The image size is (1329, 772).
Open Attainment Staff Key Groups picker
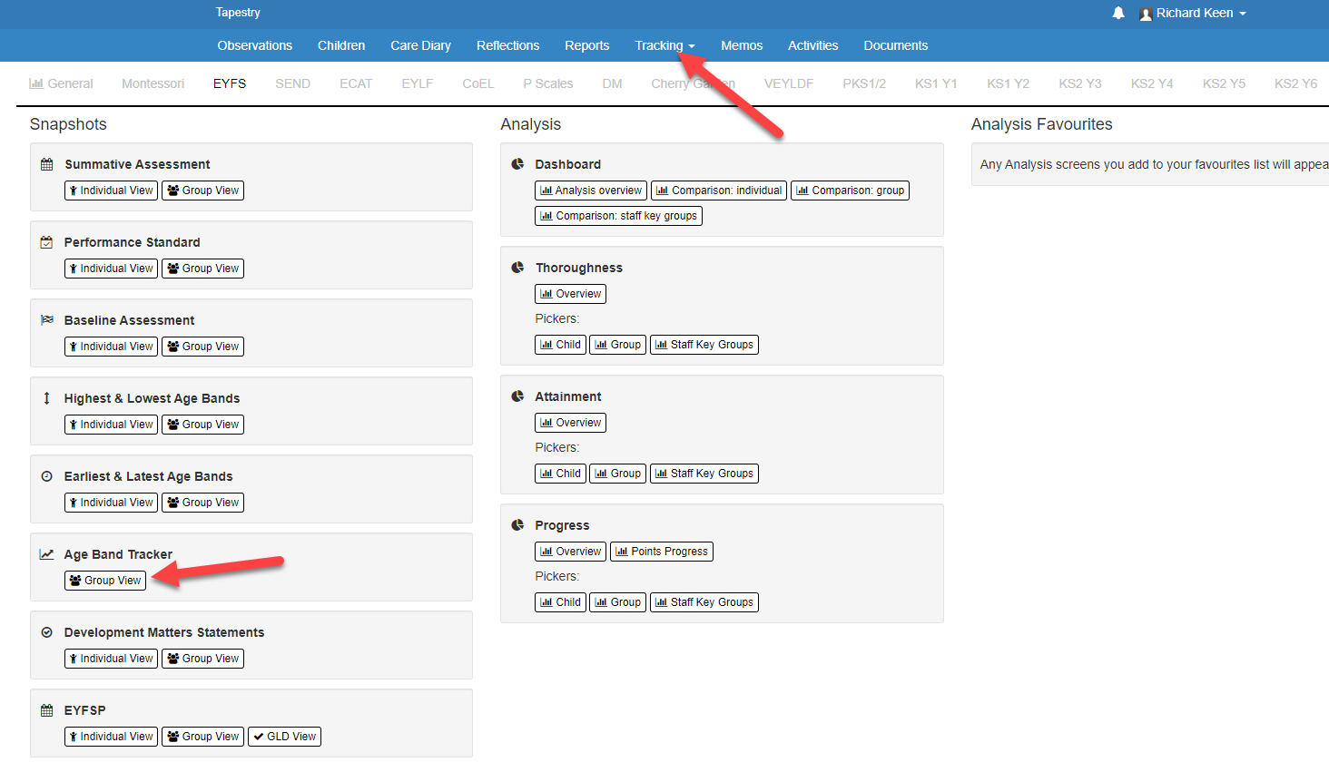(x=704, y=474)
